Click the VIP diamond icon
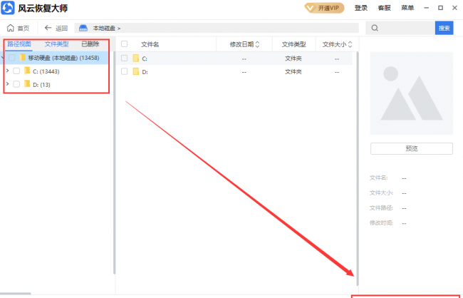 pyautogui.click(x=310, y=8)
